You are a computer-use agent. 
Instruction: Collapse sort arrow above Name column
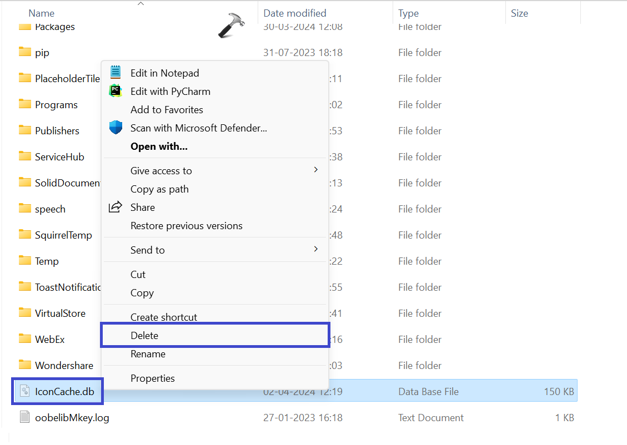click(141, 4)
